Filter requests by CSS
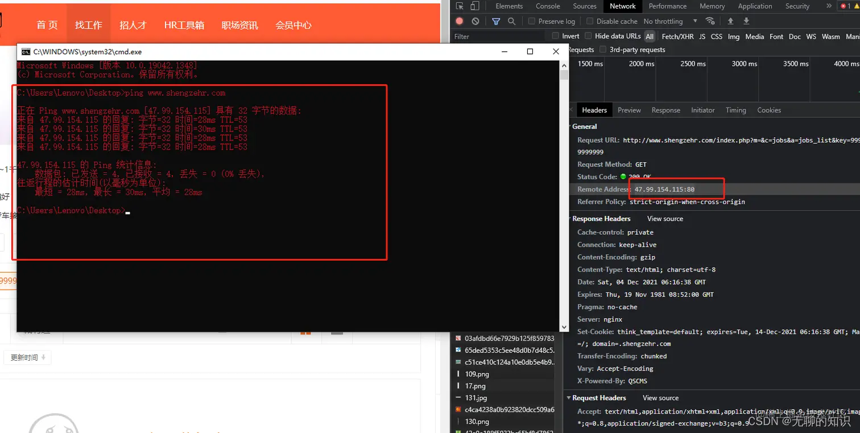 pos(717,36)
